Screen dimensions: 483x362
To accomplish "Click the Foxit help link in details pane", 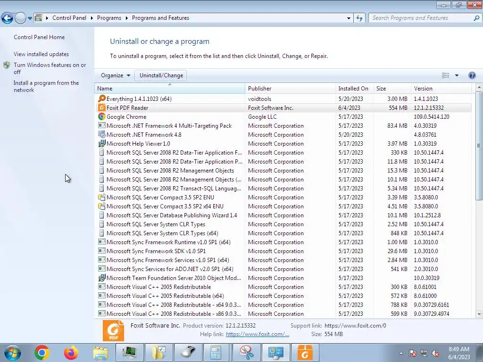I will (257, 334).
